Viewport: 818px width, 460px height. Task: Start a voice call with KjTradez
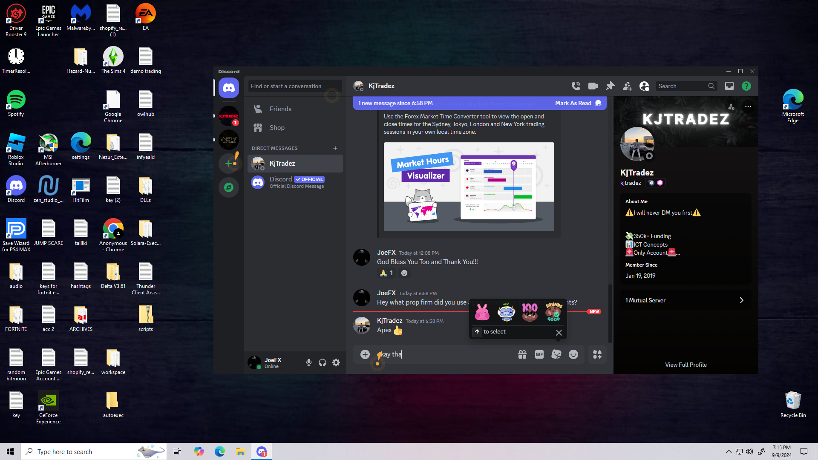[576, 86]
